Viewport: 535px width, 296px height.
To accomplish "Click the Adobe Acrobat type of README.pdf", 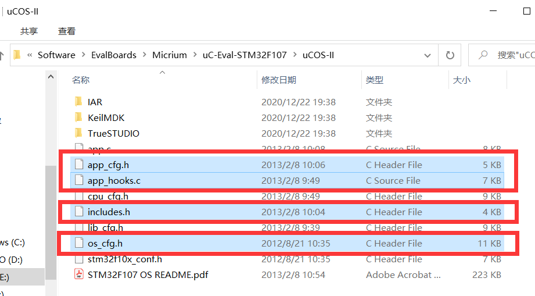I will (403, 275).
